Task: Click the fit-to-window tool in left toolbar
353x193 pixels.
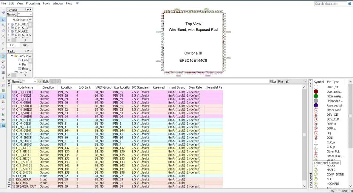Action: point(3,36)
